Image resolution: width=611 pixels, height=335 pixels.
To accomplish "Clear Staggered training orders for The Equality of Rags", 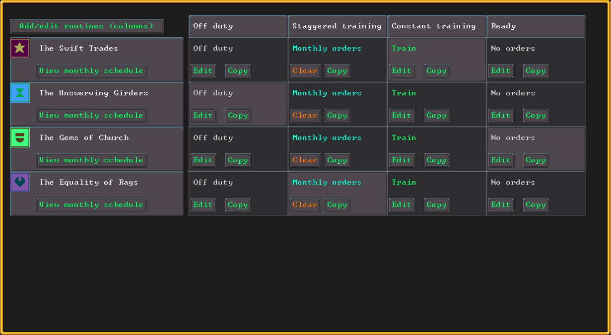I will pos(305,205).
